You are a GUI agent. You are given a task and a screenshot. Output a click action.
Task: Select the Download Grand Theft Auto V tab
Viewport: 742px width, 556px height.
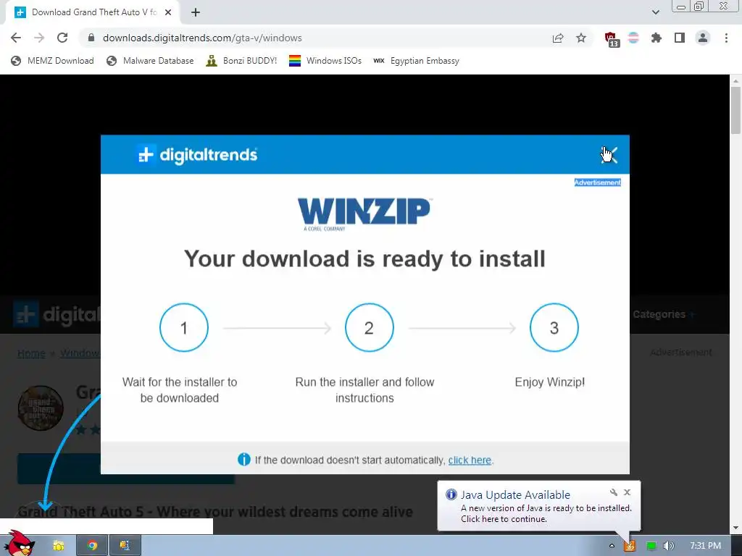click(92, 12)
